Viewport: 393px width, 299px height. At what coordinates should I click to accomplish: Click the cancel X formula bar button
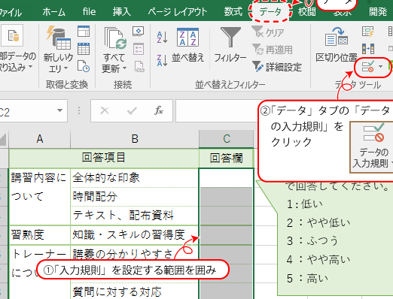coord(105,110)
